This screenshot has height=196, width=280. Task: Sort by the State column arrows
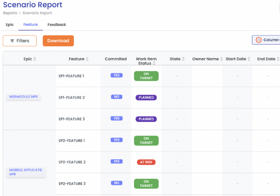(184, 59)
